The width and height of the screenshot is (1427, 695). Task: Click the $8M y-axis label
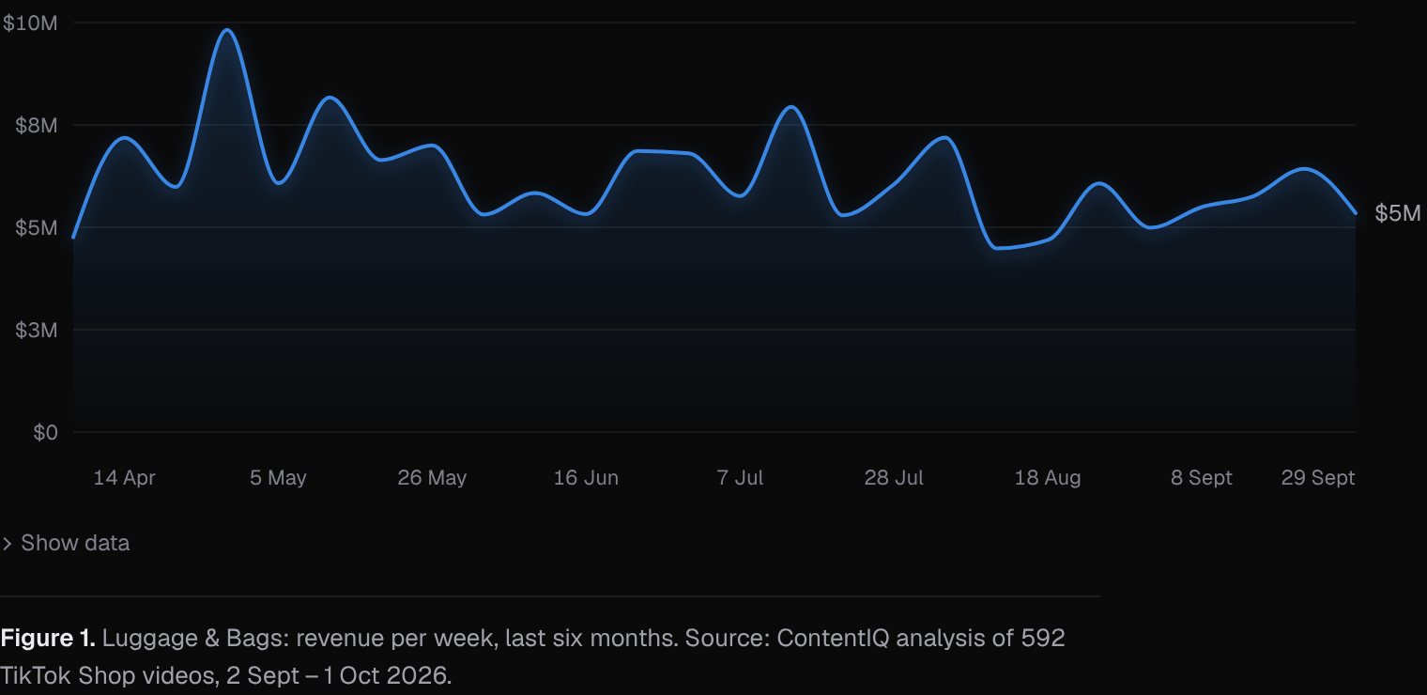coord(37,125)
